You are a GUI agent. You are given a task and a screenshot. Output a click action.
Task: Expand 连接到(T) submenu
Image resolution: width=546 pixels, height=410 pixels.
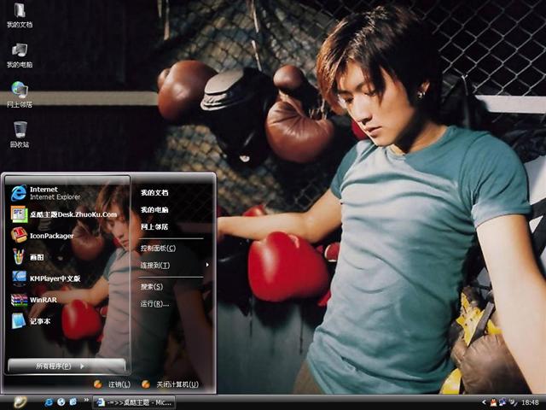tap(173, 266)
